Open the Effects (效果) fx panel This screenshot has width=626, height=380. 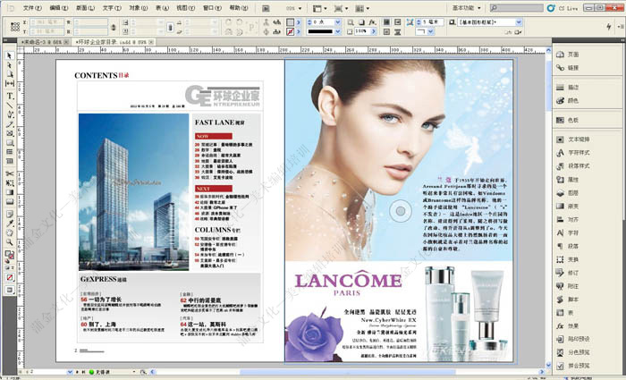567,325
